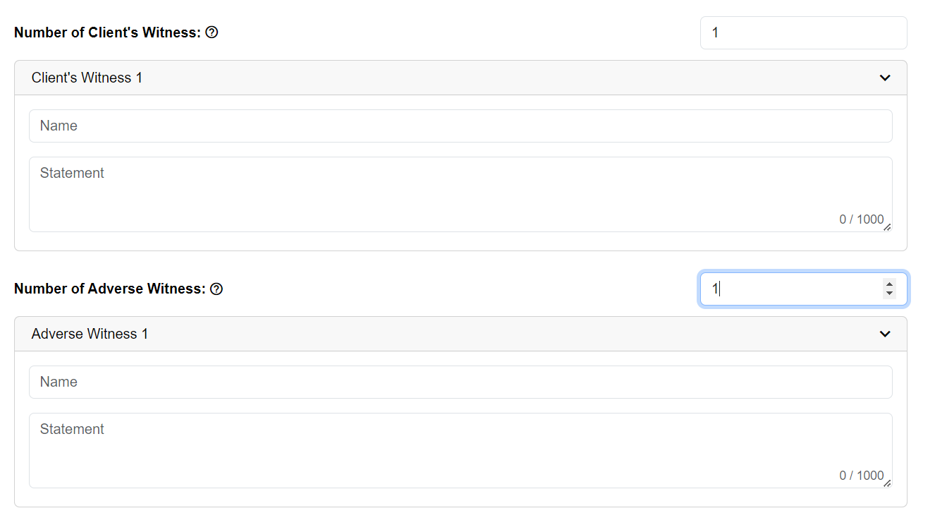Click the 0 / 1000 counter in Adverse Statement
Viewport: 935px width, 513px height.
pos(861,476)
